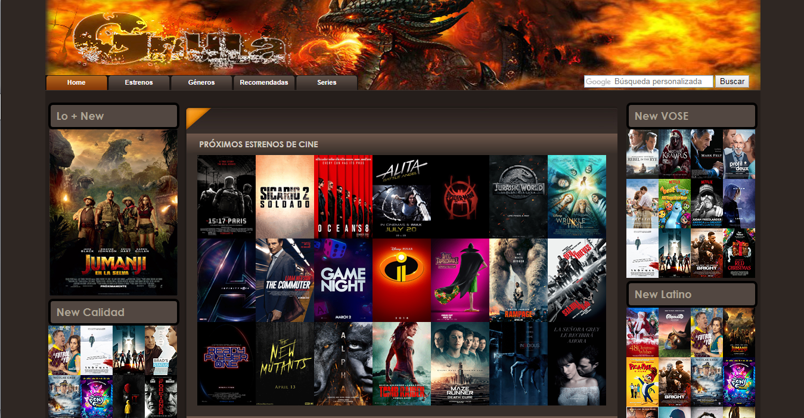
Task: Click the Bright poster in New VOSE
Action: (x=707, y=253)
